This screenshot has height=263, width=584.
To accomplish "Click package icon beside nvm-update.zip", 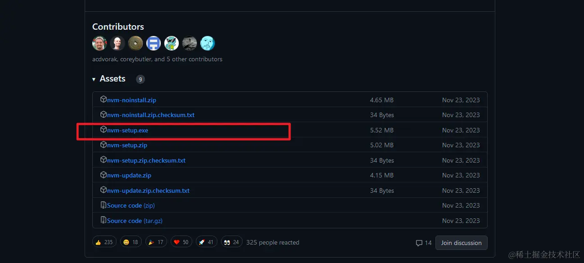I will tap(104, 175).
